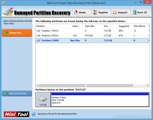Click the blue Partition 3 RAW layout bar
This screenshot has height=120, width=153.
100,94
